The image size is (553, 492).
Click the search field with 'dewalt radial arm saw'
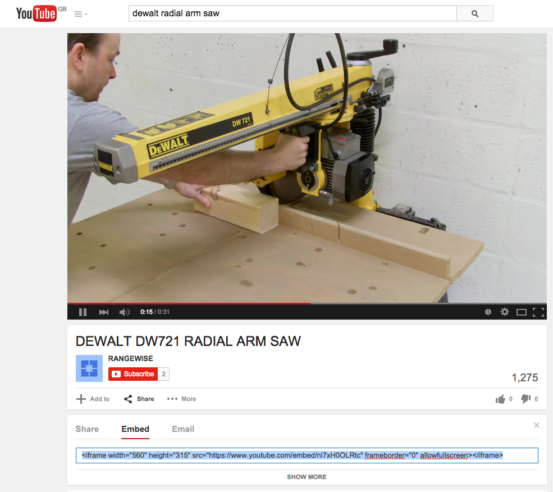293,13
